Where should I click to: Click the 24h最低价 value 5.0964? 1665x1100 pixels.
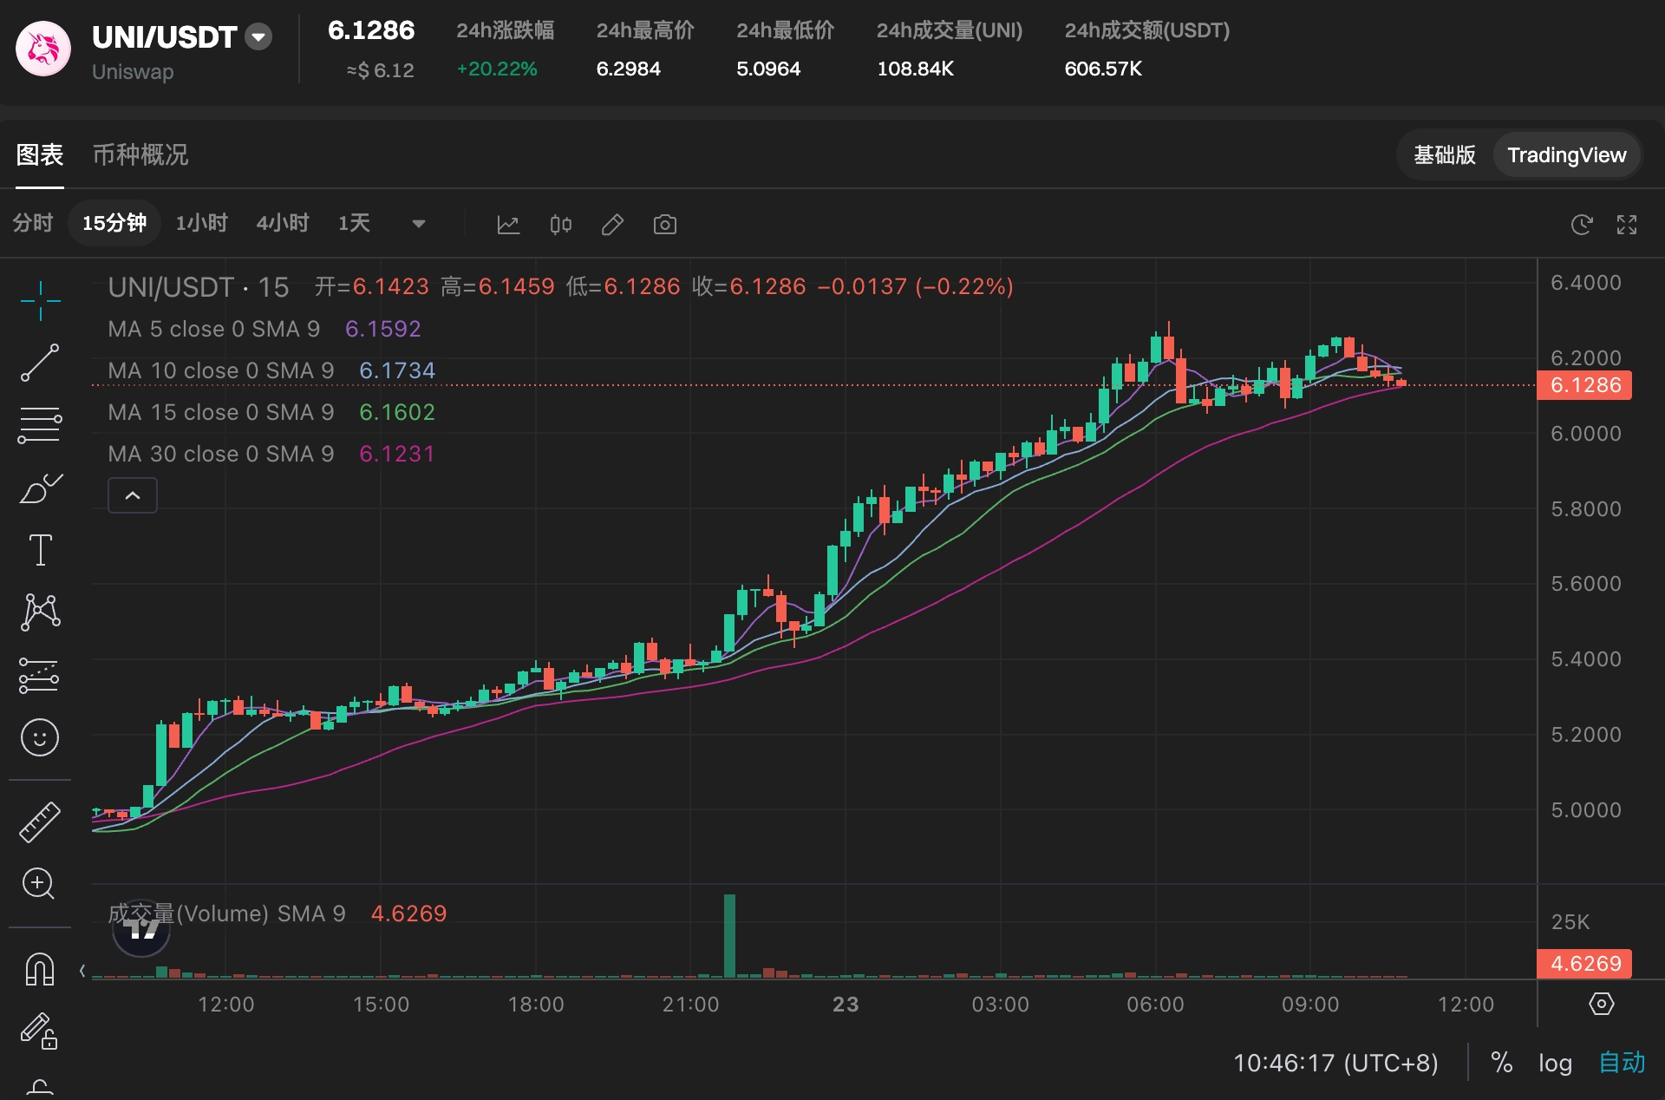click(x=768, y=69)
